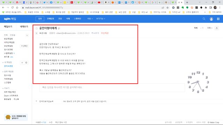Open the 이동 dropdown in the toolbar
The width and height of the screenshot is (223, 125).
point(90,18)
